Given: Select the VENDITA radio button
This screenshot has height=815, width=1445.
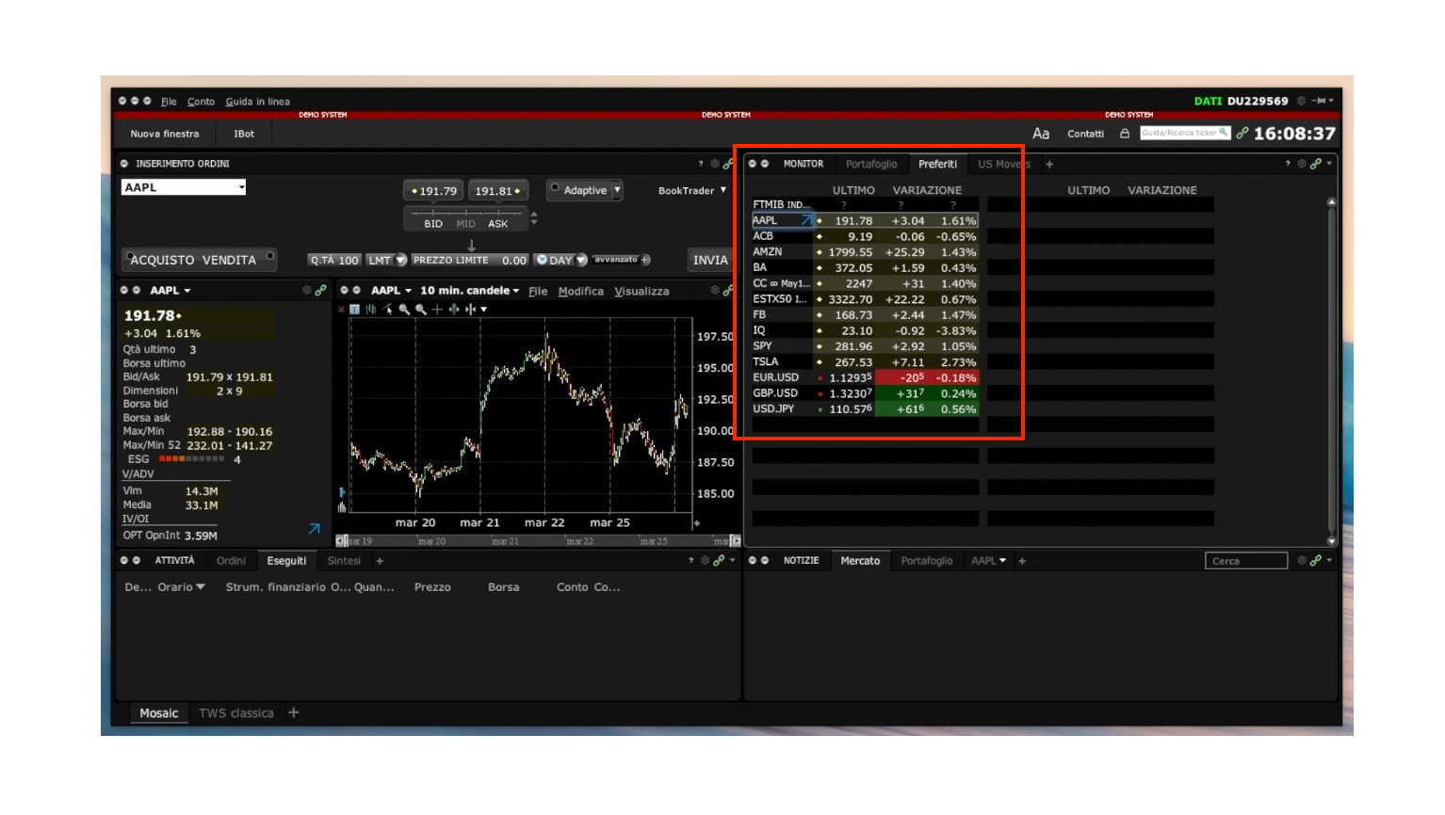Looking at the screenshot, I should 270,256.
